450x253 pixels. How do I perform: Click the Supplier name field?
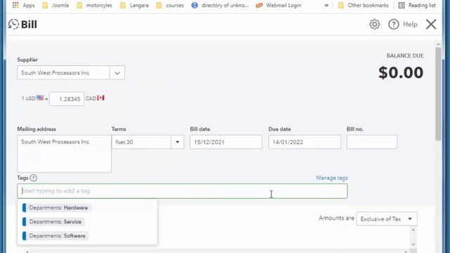click(63, 73)
